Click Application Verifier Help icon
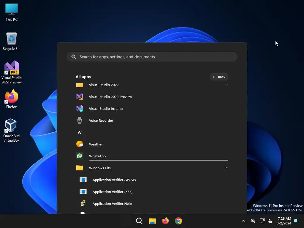The height and width of the screenshot is (228, 304). 83,203
